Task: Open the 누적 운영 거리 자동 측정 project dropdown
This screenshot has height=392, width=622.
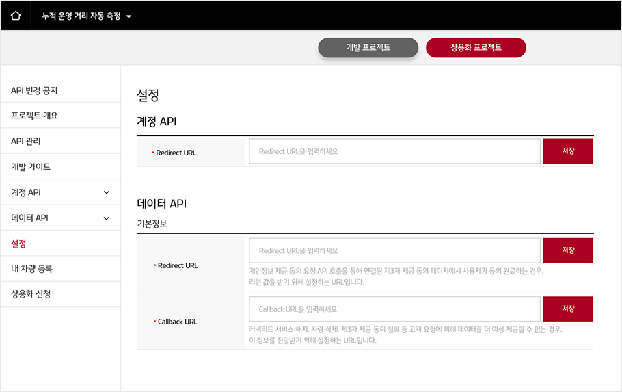Action: pos(86,16)
